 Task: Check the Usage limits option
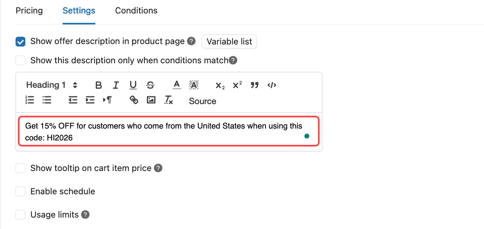point(20,215)
